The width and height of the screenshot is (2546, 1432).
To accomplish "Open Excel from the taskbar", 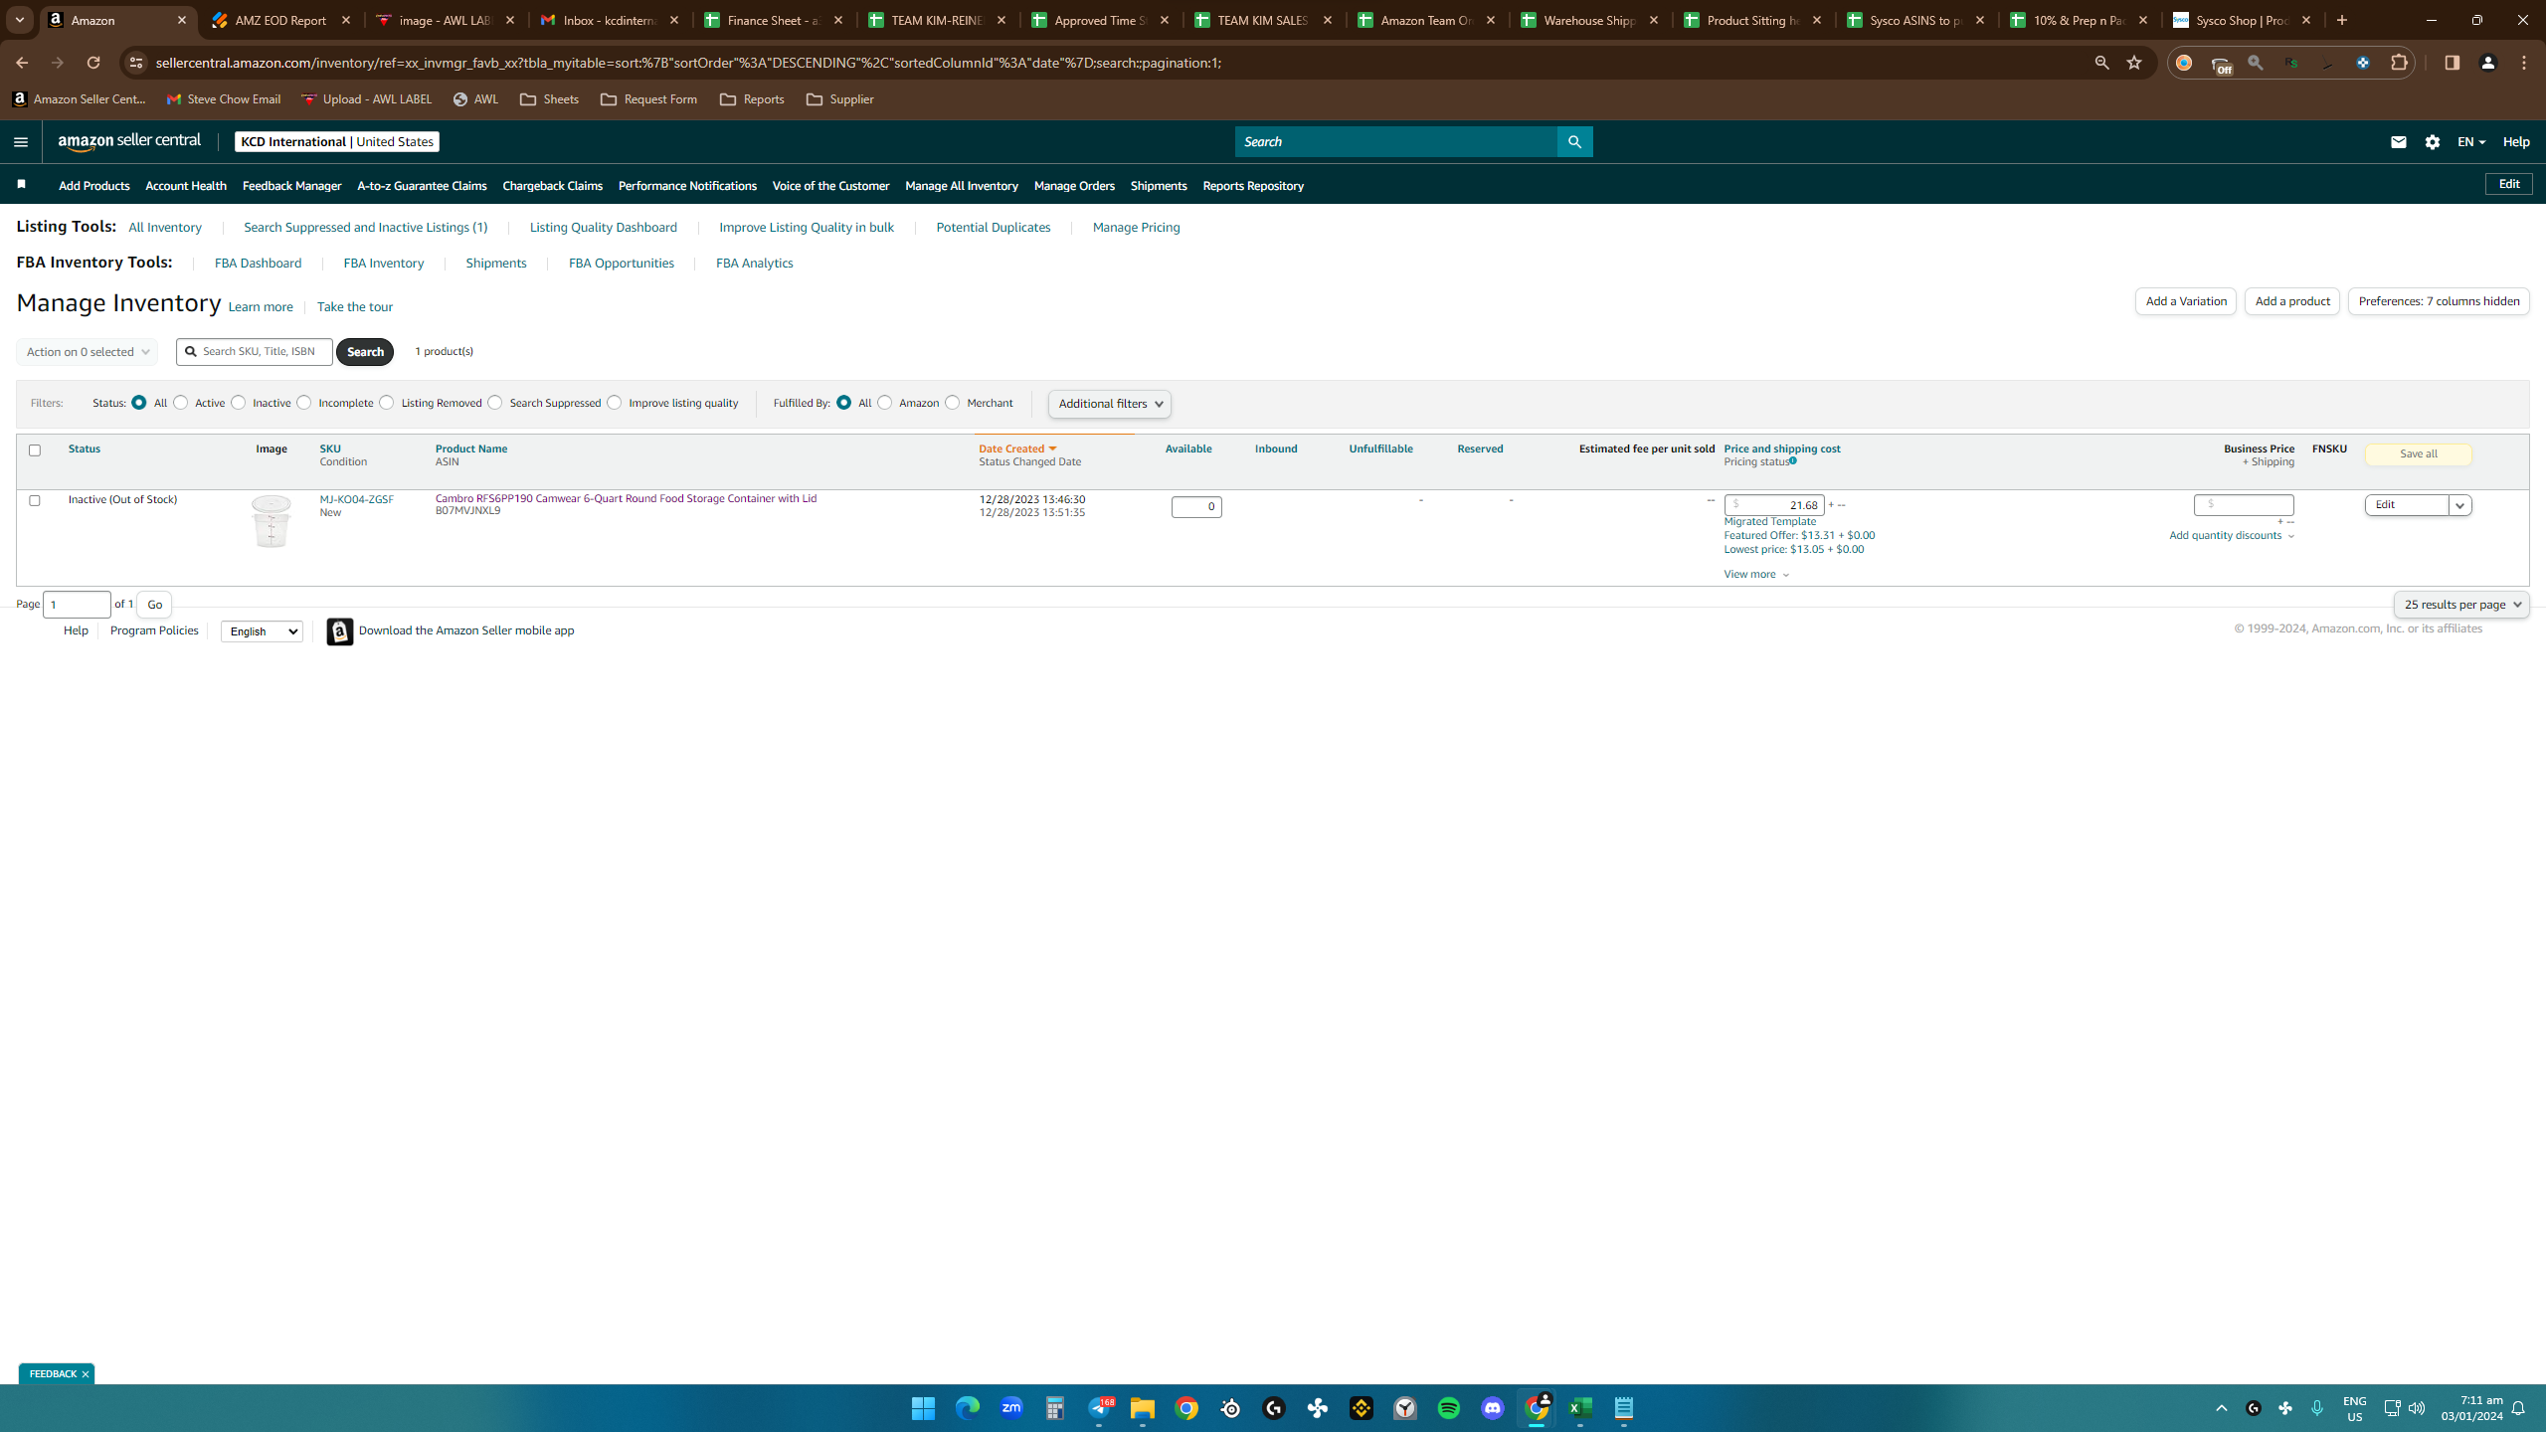I will (x=1580, y=1408).
